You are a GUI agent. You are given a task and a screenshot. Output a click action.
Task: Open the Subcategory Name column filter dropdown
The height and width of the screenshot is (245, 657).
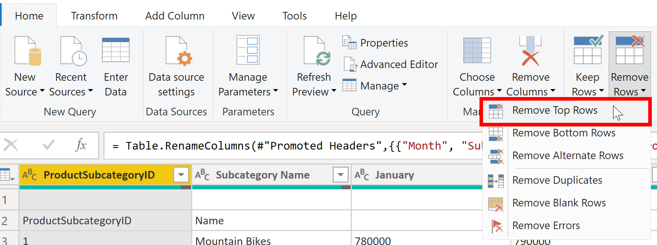click(x=340, y=175)
